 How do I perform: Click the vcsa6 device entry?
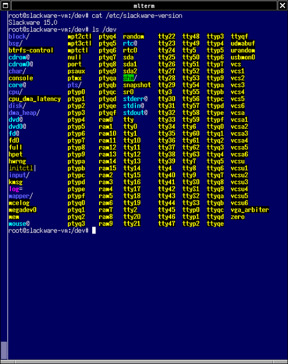pyautogui.click(x=240, y=154)
